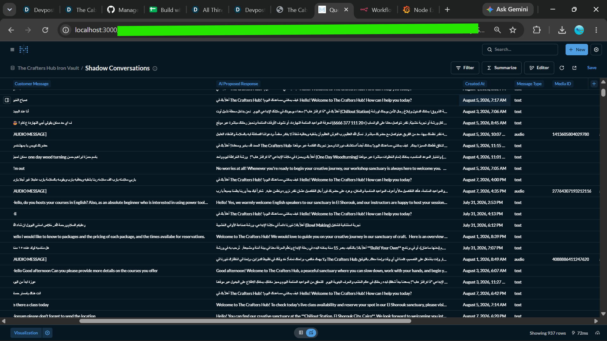Bookmark this page with star icon
This screenshot has width=607, height=341.
tap(513, 30)
